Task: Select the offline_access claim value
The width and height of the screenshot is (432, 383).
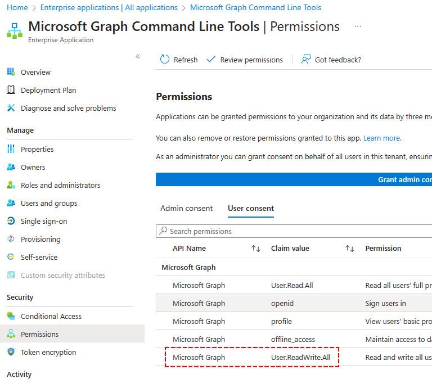Action: [293, 340]
